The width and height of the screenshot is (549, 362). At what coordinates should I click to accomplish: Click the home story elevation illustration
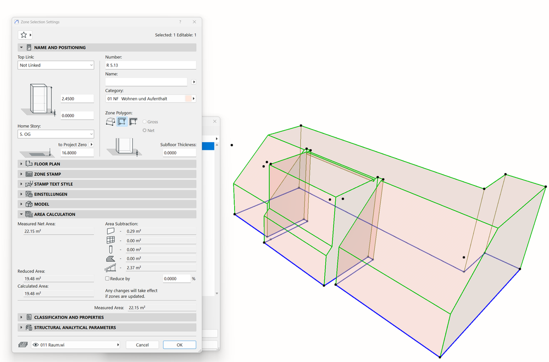tap(36, 153)
